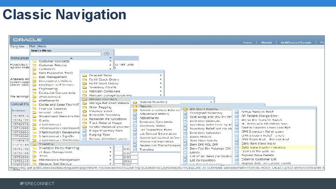The image size is (336, 189).
Task: Click the folder icon beside Replenish Par Locations
Action: pos(85,119)
